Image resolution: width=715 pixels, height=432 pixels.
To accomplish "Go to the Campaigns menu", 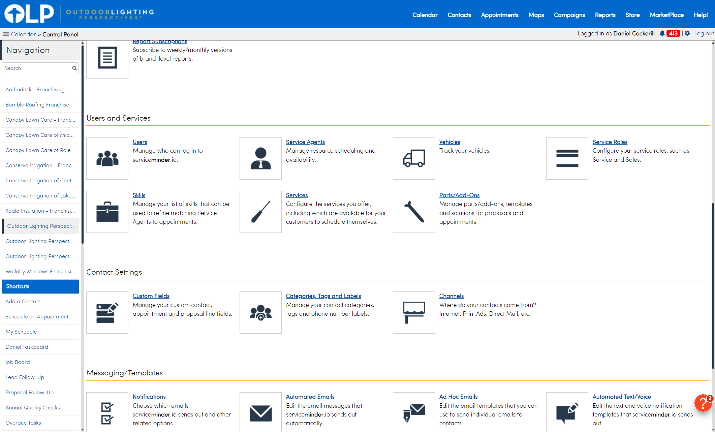I will pyautogui.click(x=569, y=15).
